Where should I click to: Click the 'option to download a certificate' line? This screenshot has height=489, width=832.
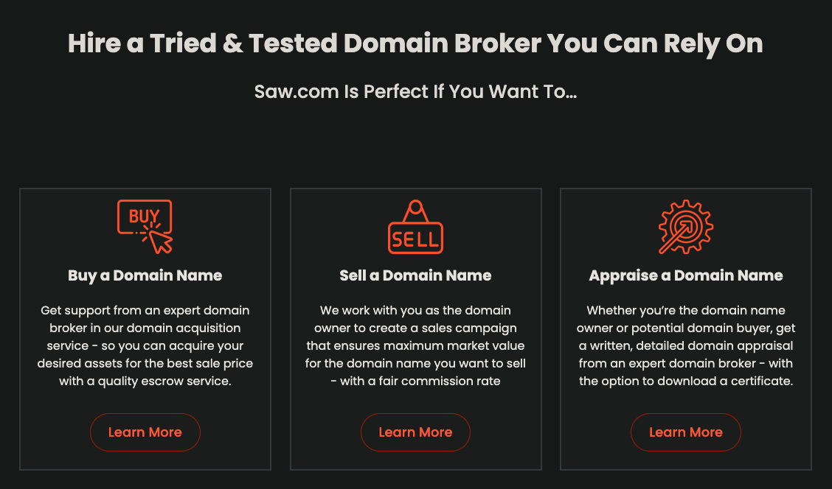click(x=685, y=381)
